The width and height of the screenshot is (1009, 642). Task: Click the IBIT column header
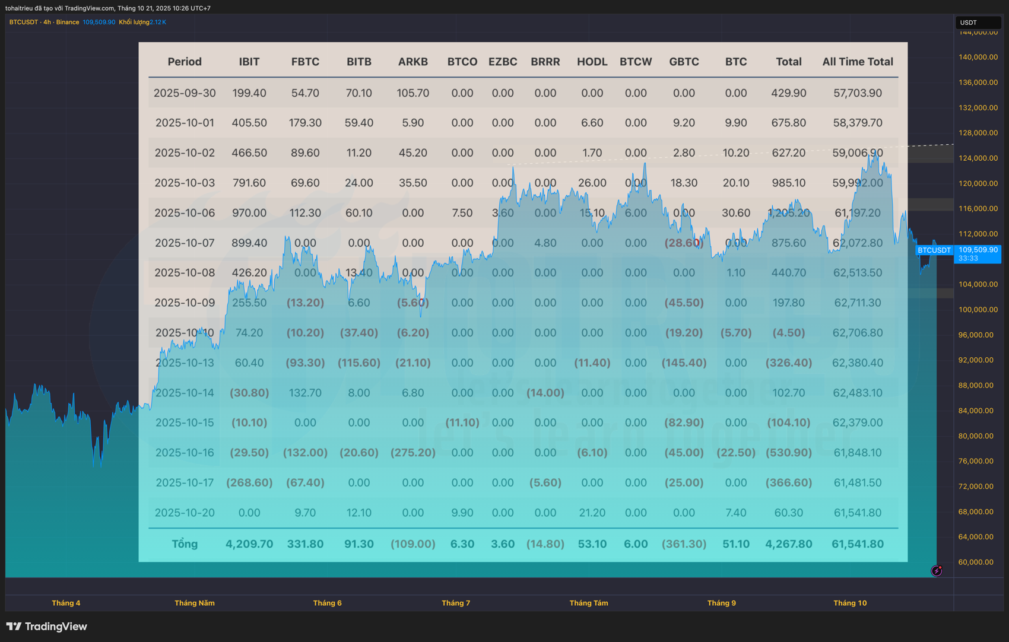click(x=249, y=62)
